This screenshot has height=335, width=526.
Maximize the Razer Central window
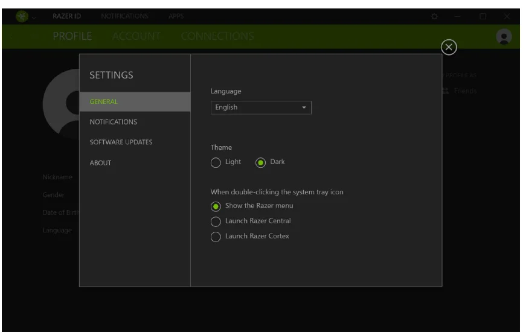483,16
